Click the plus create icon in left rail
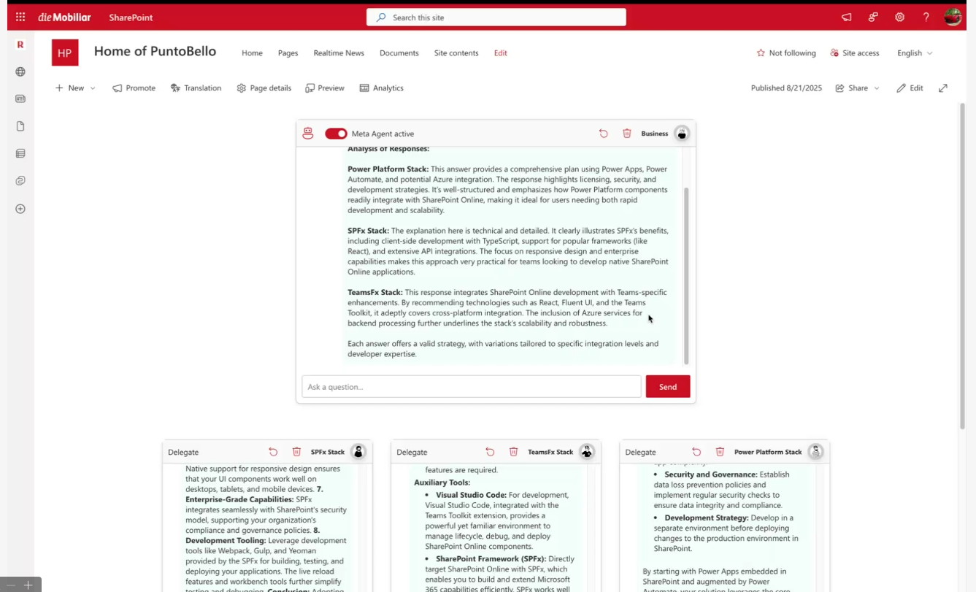The height and width of the screenshot is (592, 976). 20,209
